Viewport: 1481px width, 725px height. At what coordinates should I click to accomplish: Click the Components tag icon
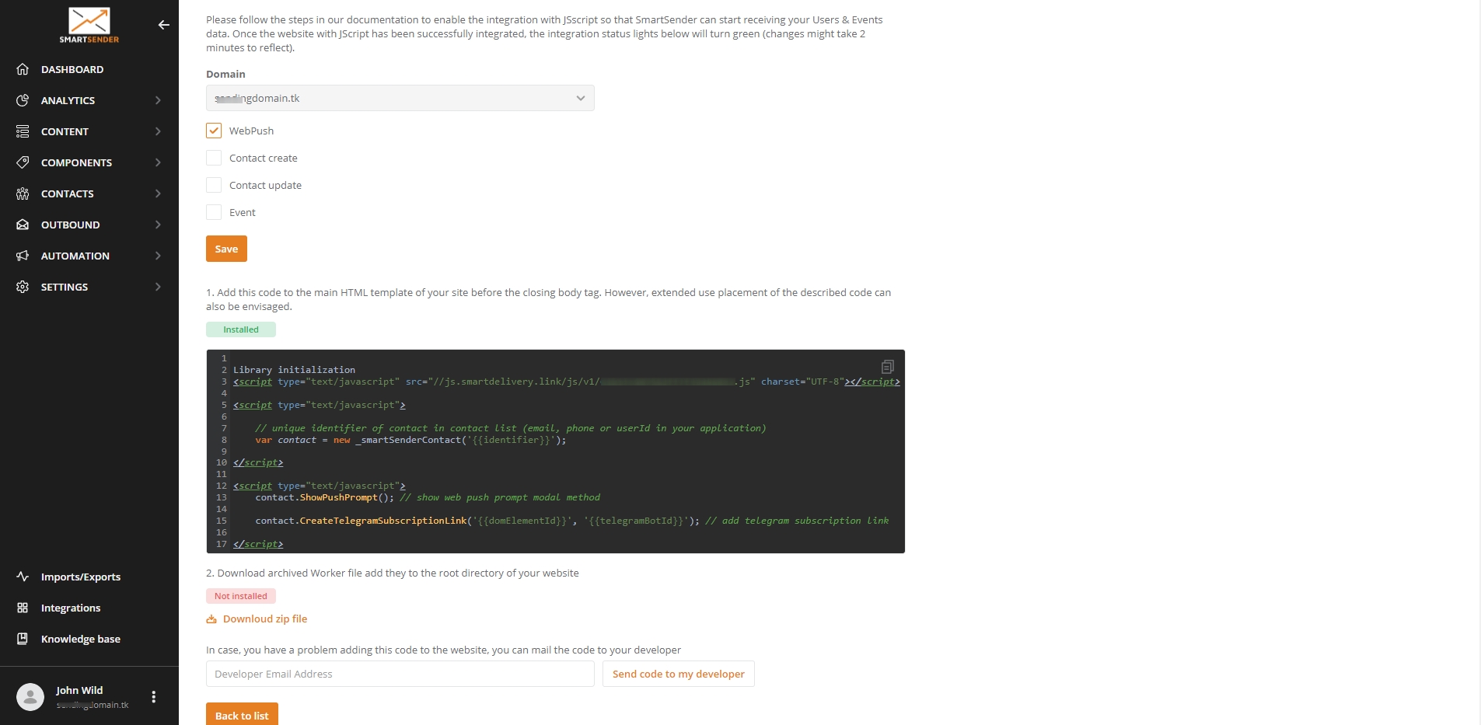(x=23, y=162)
